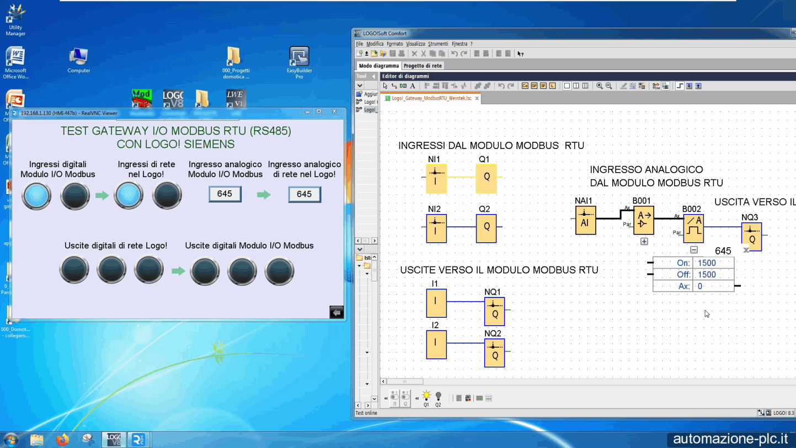This screenshot has width=796, height=448.
Task: Click the Off parameter value 1500
Action: 713,275
